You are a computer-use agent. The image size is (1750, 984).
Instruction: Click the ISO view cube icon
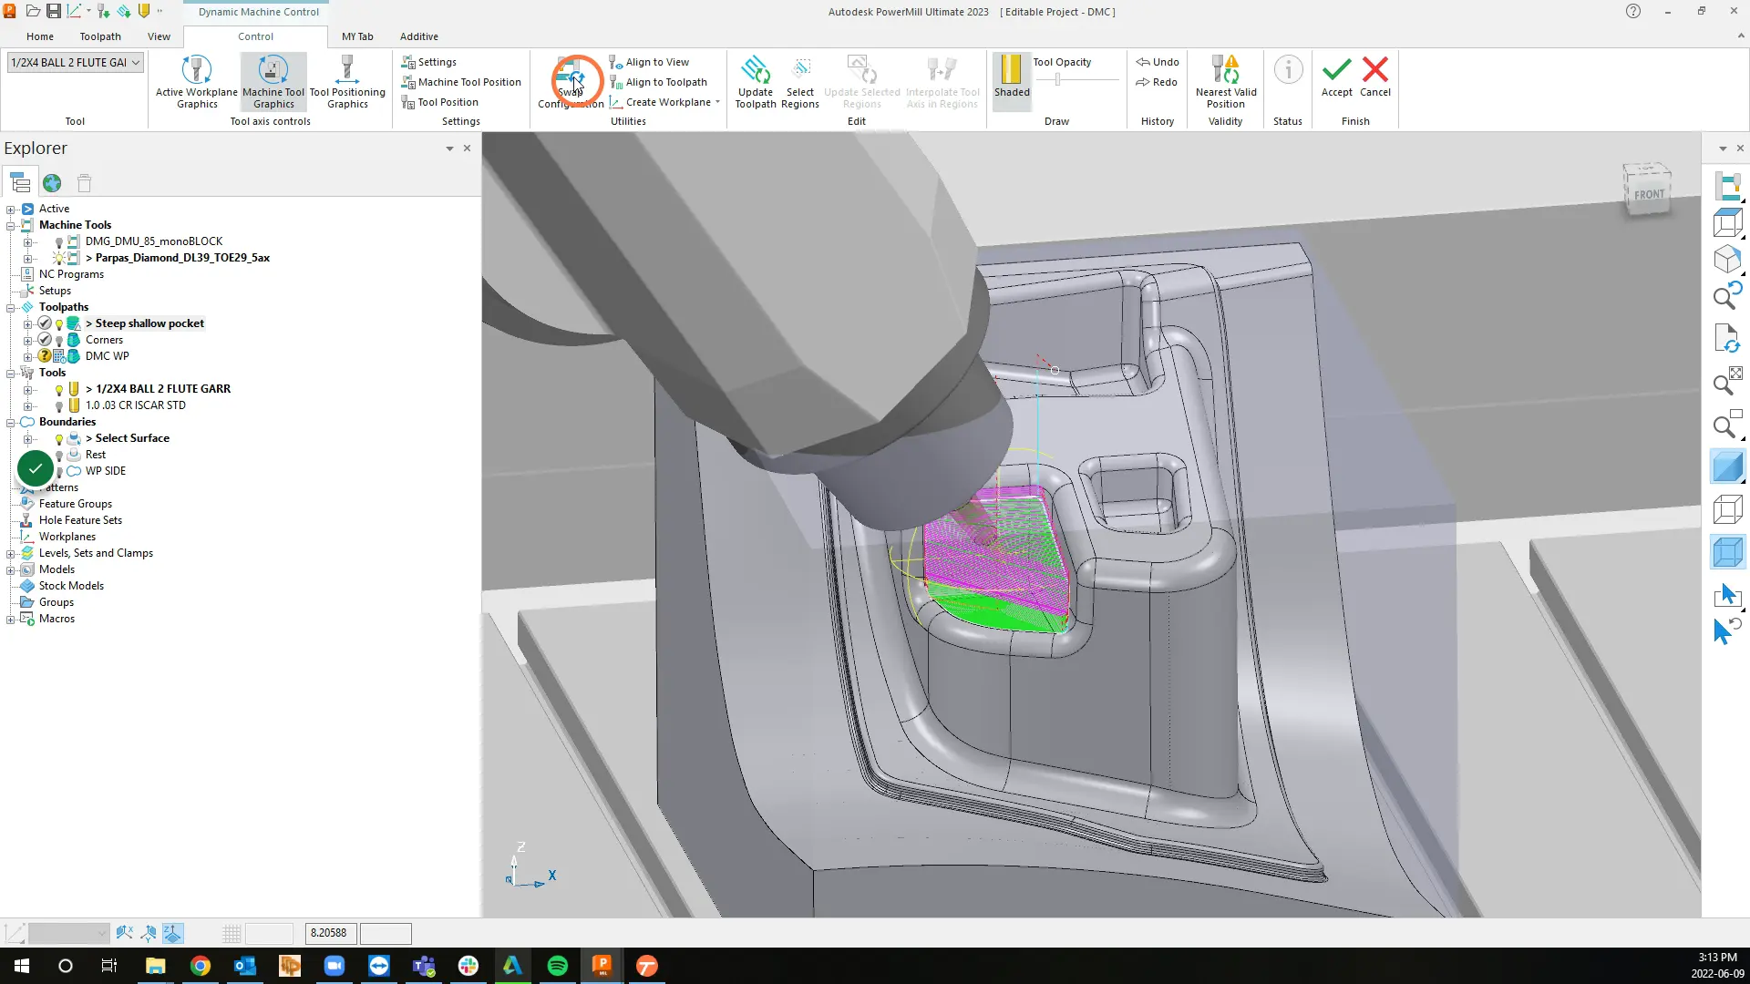pos(1728,260)
